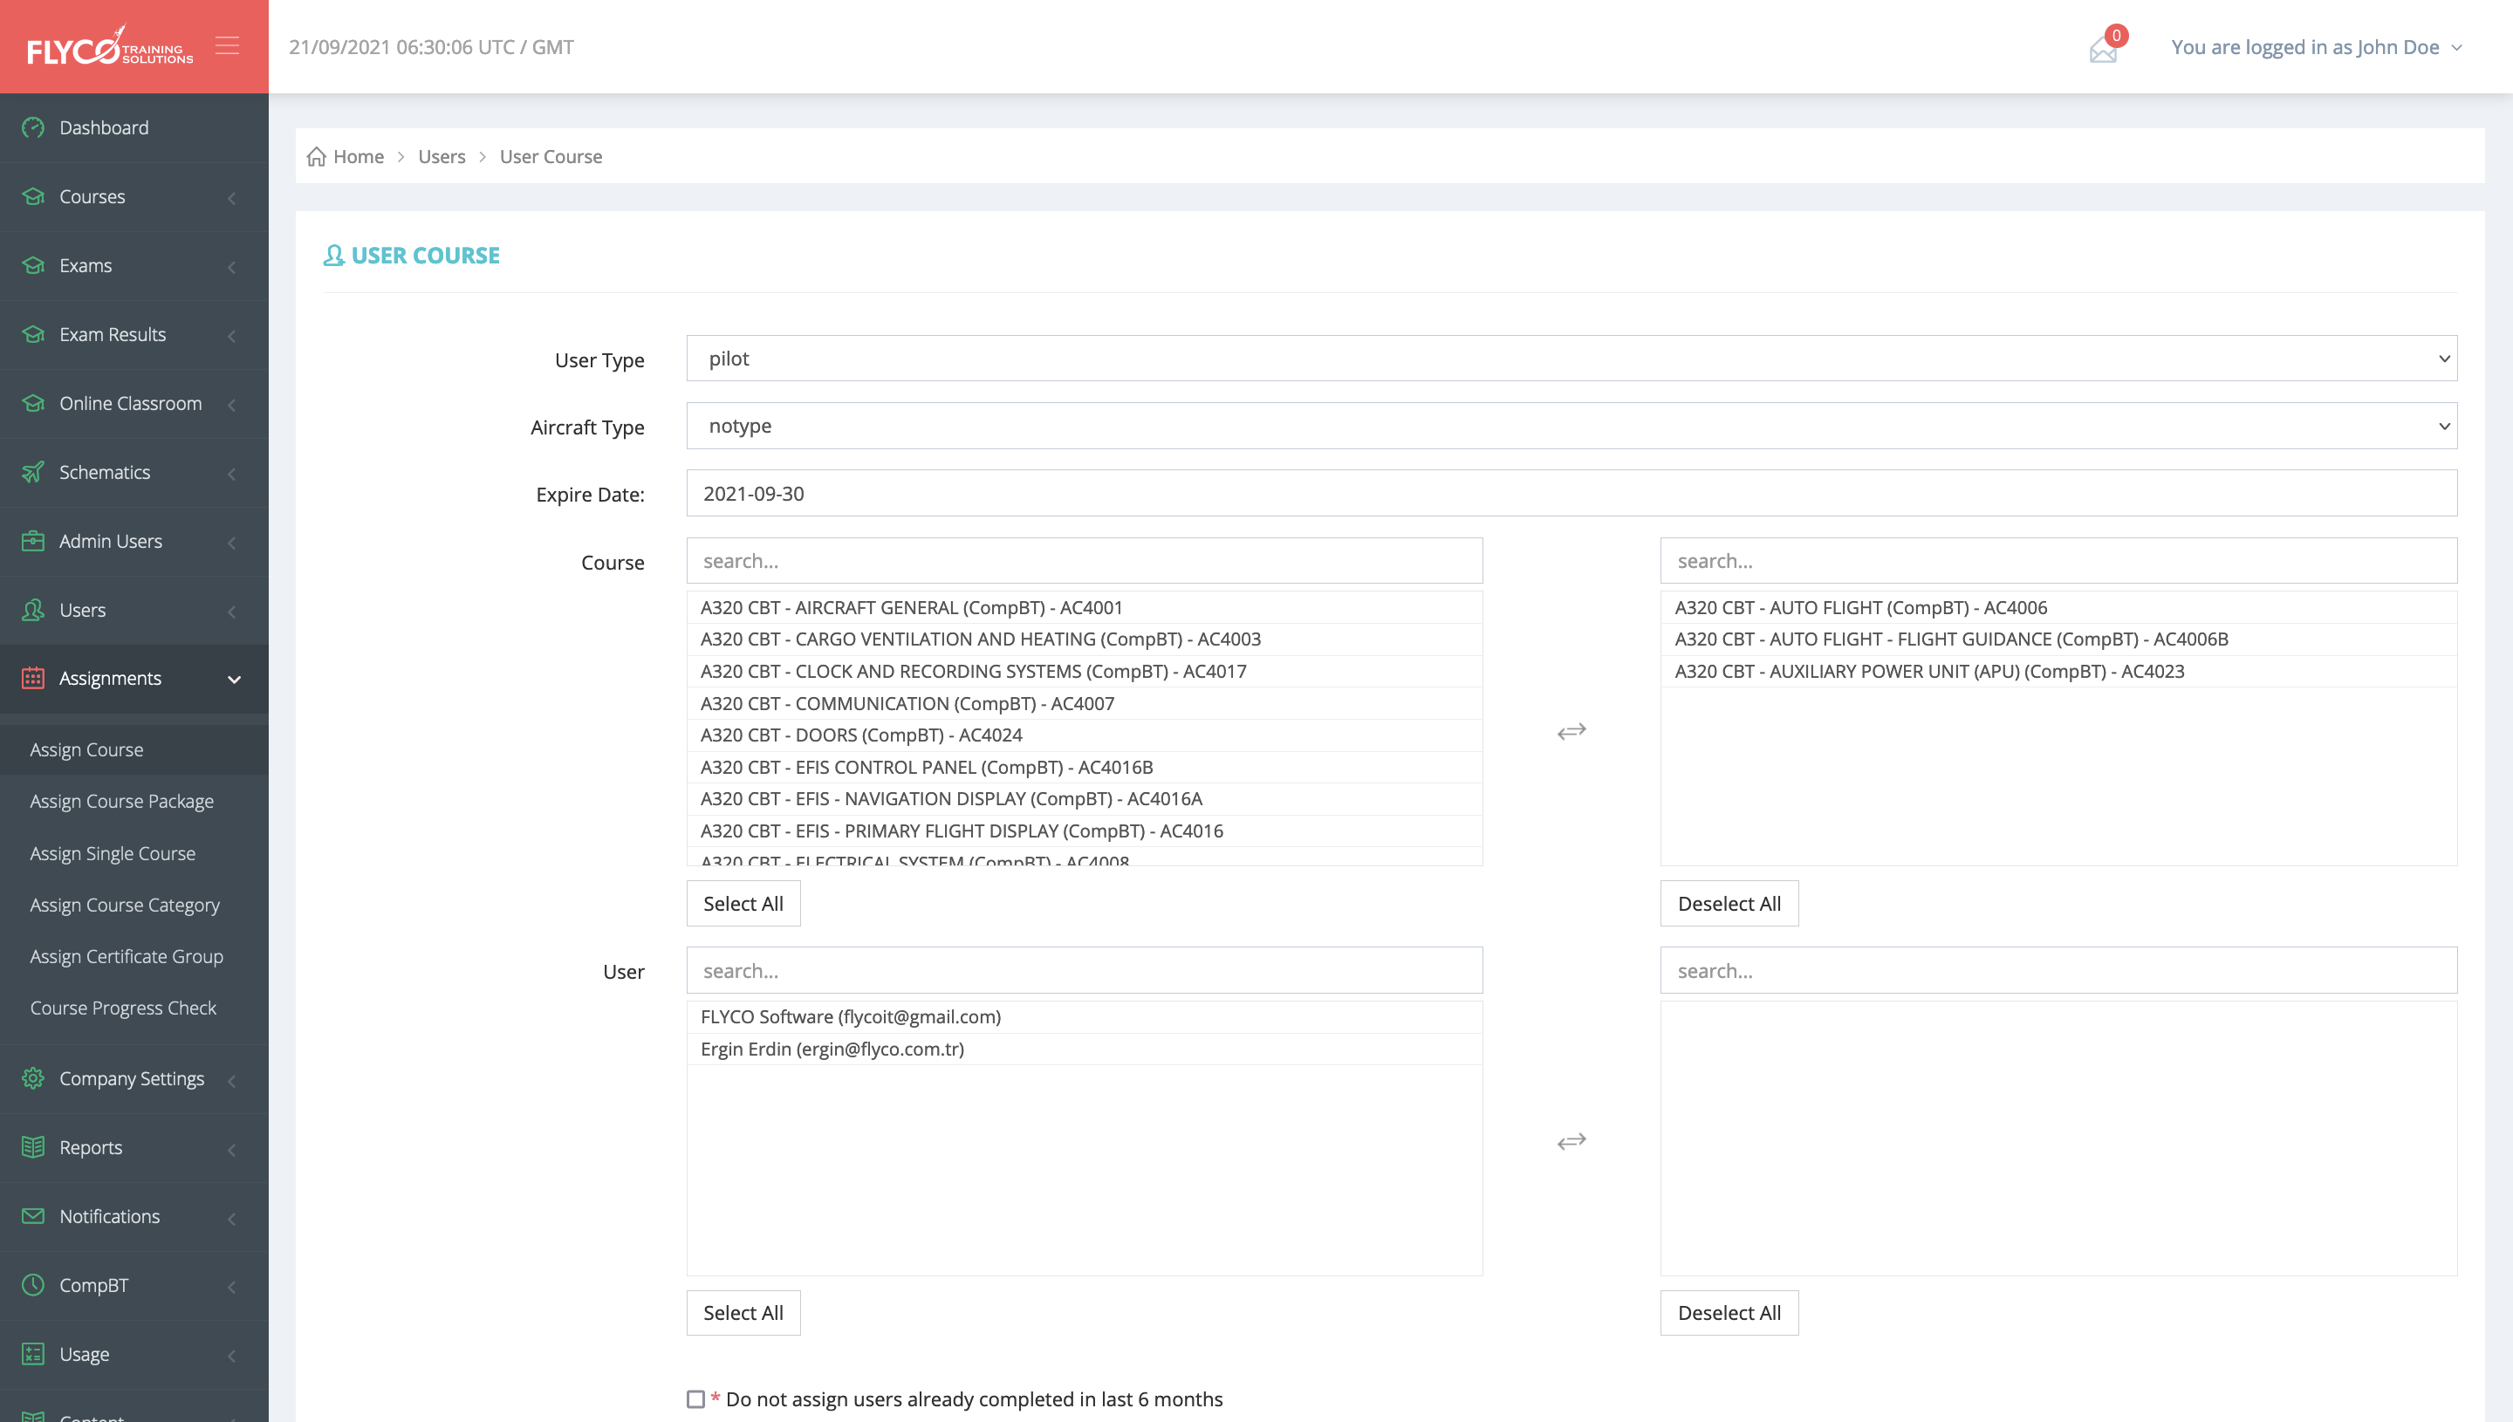Select A320 CBT - COMMUNICATION - AC4007 course
Image resolution: width=2513 pixels, height=1422 pixels.
[1084, 703]
